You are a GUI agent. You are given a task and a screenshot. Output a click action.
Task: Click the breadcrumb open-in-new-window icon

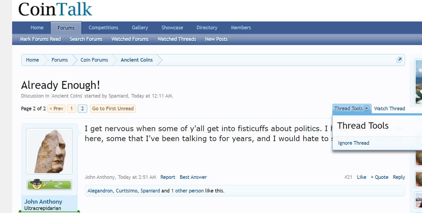coord(399,60)
